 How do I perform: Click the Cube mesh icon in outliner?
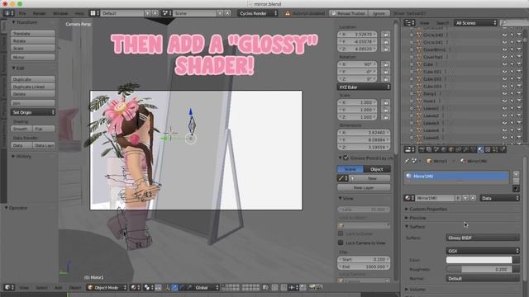pyautogui.click(x=419, y=64)
